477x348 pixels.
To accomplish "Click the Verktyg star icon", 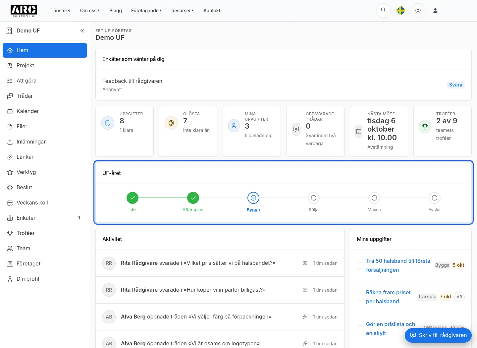I will point(10,172).
